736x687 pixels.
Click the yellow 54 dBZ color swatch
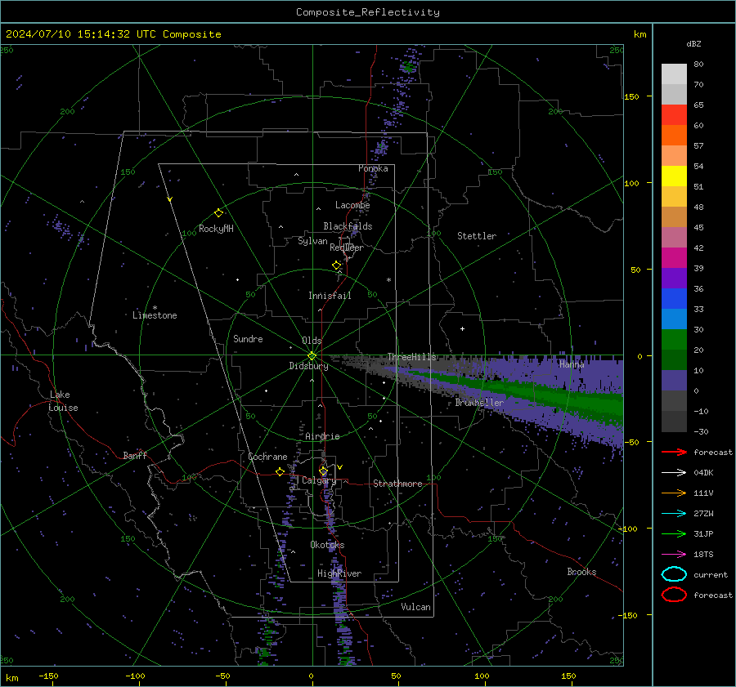point(674,176)
